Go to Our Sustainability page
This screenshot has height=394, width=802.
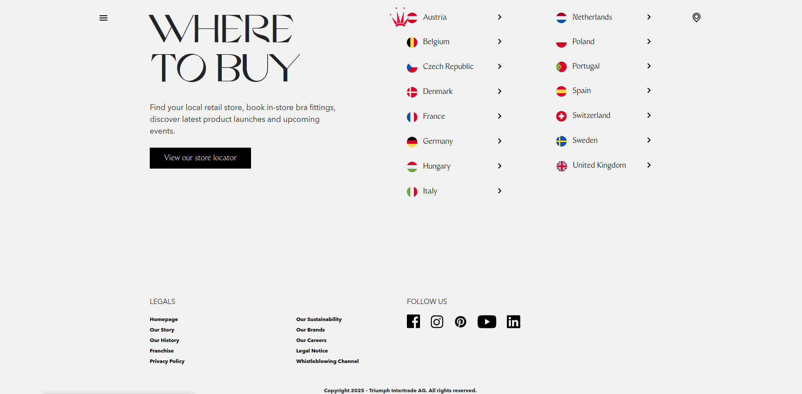point(319,319)
